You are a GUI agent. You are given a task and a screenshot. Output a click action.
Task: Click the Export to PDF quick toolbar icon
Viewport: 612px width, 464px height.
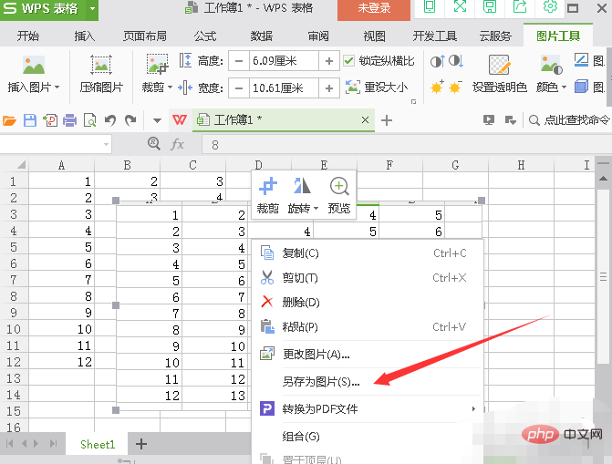50,120
